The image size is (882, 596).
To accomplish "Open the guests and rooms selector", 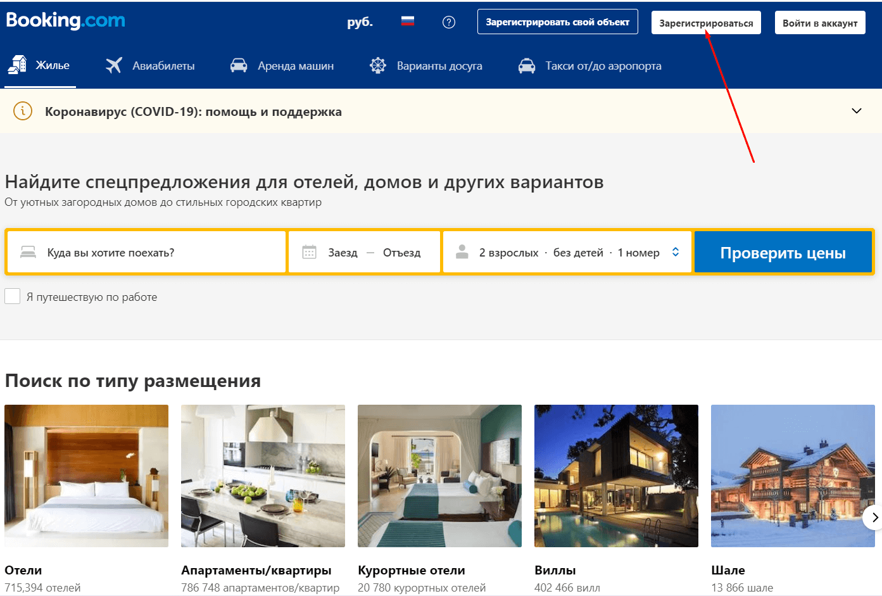I will point(567,252).
